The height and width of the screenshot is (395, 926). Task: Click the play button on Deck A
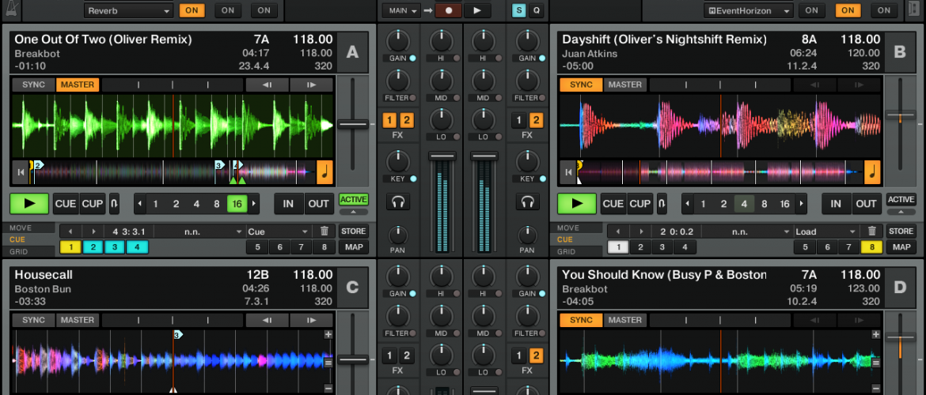click(x=29, y=203)
